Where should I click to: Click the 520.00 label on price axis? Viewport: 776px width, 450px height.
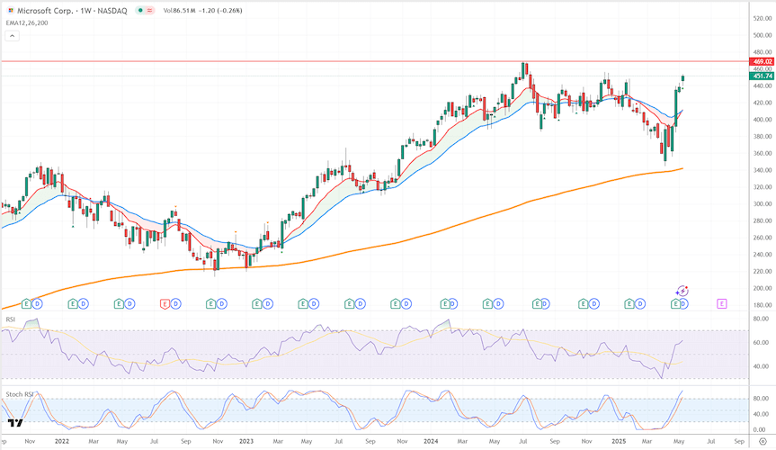pos(763,18)
